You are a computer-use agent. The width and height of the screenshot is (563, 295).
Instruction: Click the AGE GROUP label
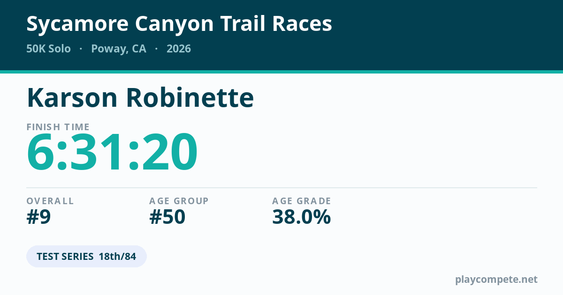pos(179,201)
